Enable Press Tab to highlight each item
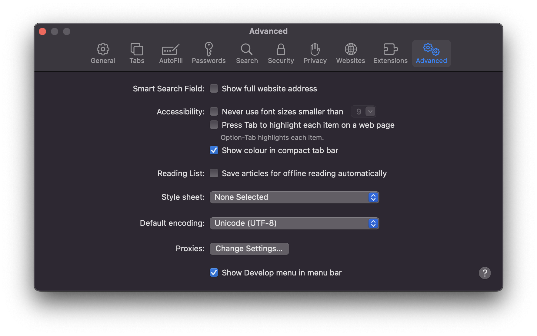This screenshot has width=537, height=336. (214, 125)
